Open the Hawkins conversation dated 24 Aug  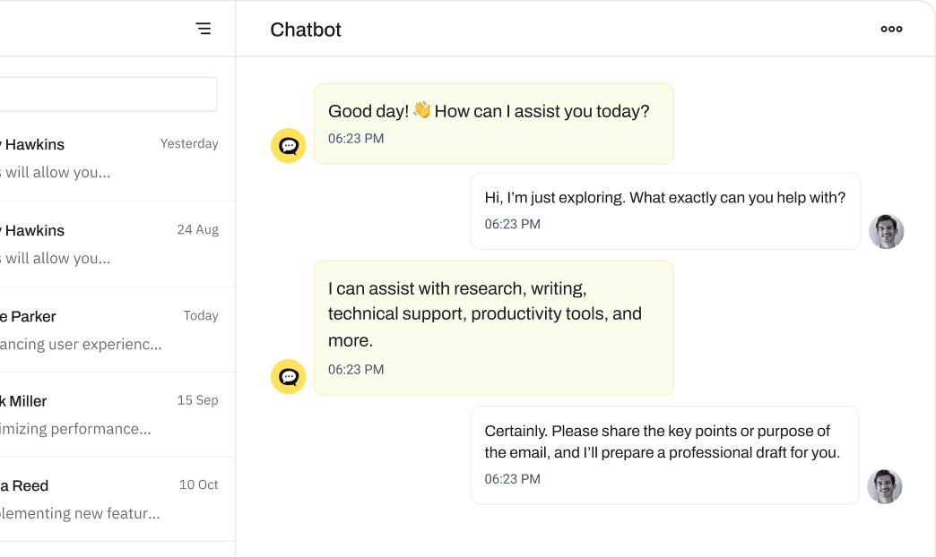coord(108,244)
